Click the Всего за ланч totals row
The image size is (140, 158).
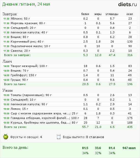[x=69, y=84]
